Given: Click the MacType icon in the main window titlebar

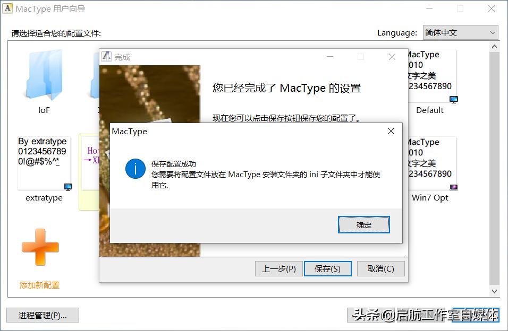Looking at the screenshot, I should [x=9, y=8].
